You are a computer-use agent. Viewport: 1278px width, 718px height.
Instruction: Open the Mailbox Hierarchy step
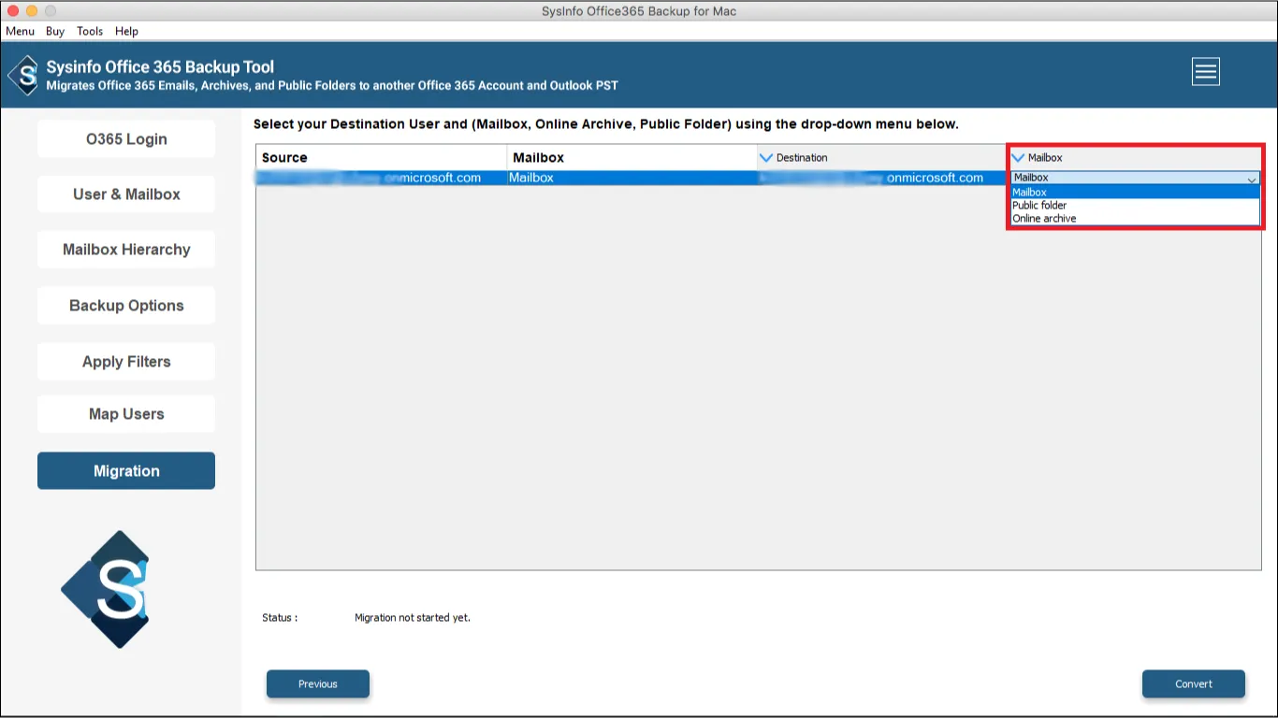[126, 250]
